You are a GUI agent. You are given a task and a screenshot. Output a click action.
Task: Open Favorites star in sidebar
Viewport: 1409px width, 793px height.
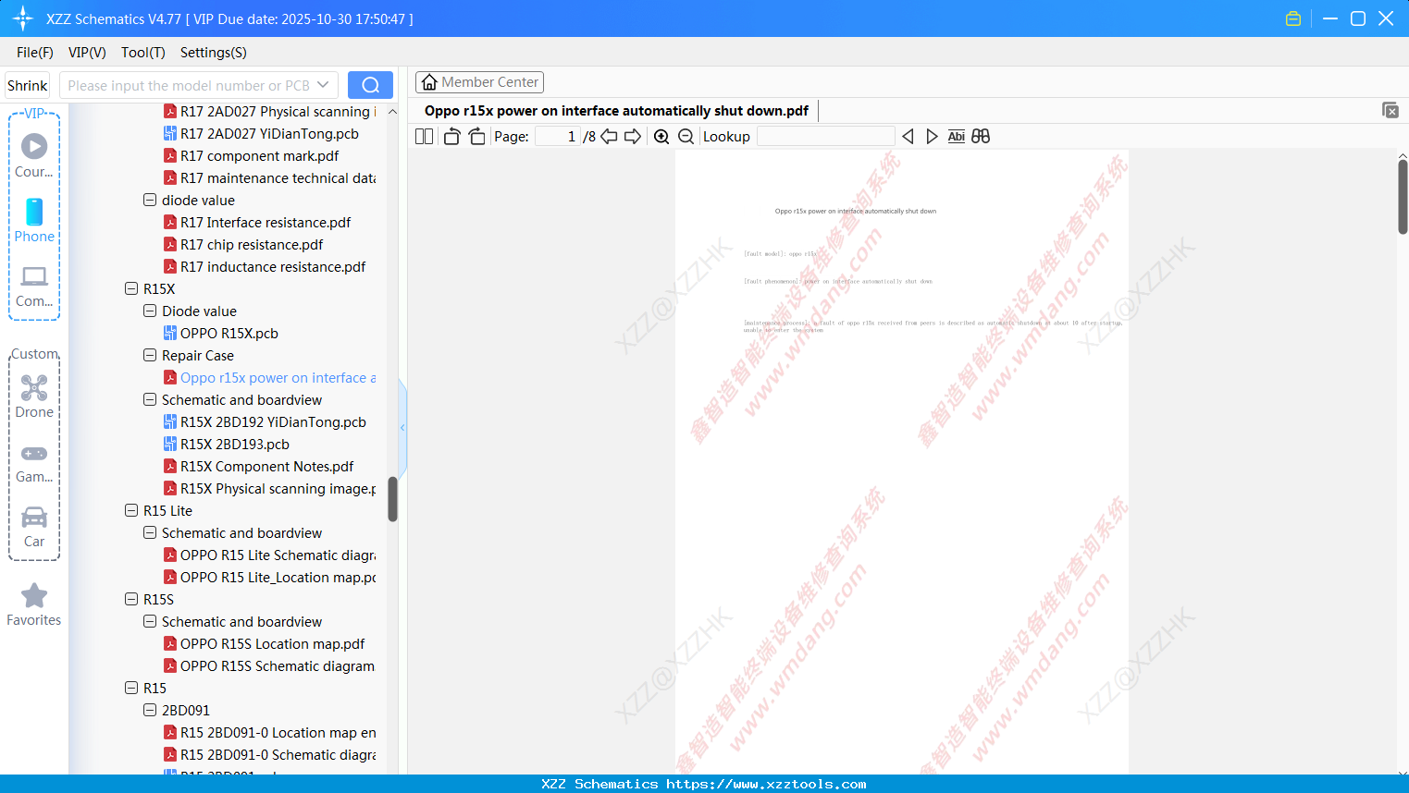click(x=34, y=595)
